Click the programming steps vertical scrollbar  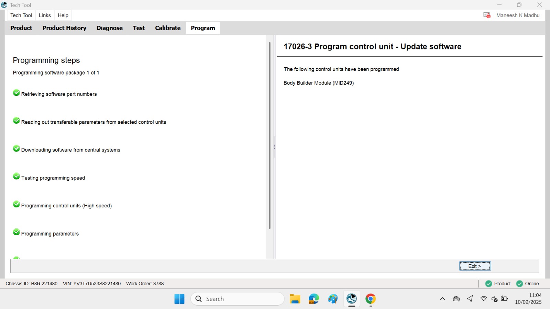(x=269, y=135)
